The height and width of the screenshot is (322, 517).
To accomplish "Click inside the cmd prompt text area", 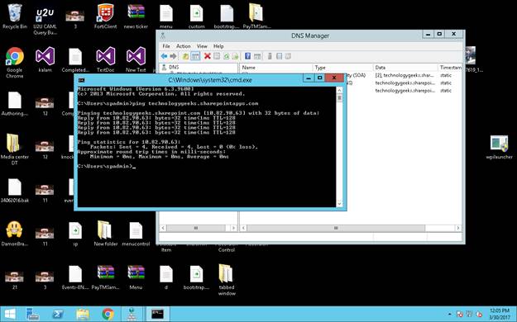I will [207, 147].
